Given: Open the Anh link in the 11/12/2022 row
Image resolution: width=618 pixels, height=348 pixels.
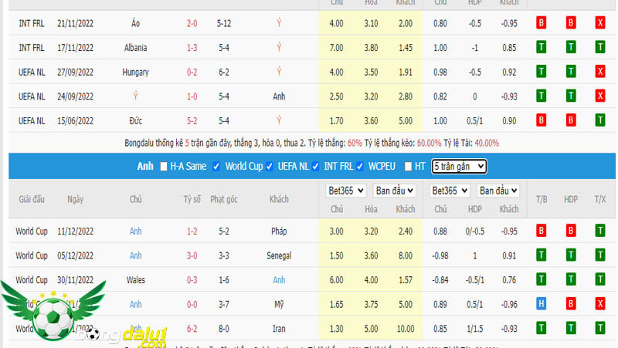Looking at the screenshot, I should coord(136,231).
